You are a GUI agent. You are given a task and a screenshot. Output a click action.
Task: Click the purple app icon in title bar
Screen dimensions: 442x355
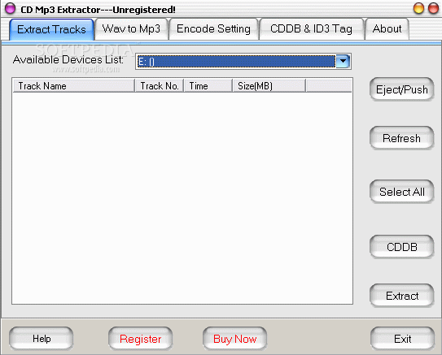(10, 8)
